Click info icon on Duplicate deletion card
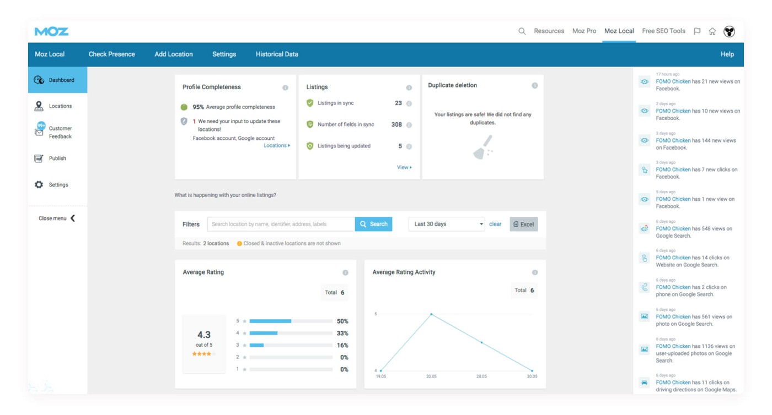The image size is (772, 415). pos(534,86)
